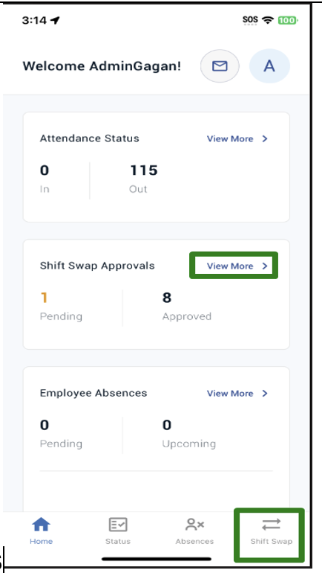Screen dimensions: 322x573
Task: Select the pending shift swap count 1
Action: [x=44, y=298]
